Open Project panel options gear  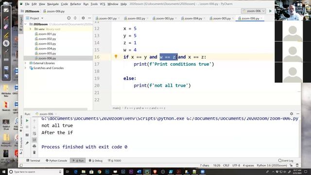pyautogui.click(x=83, y=18)
